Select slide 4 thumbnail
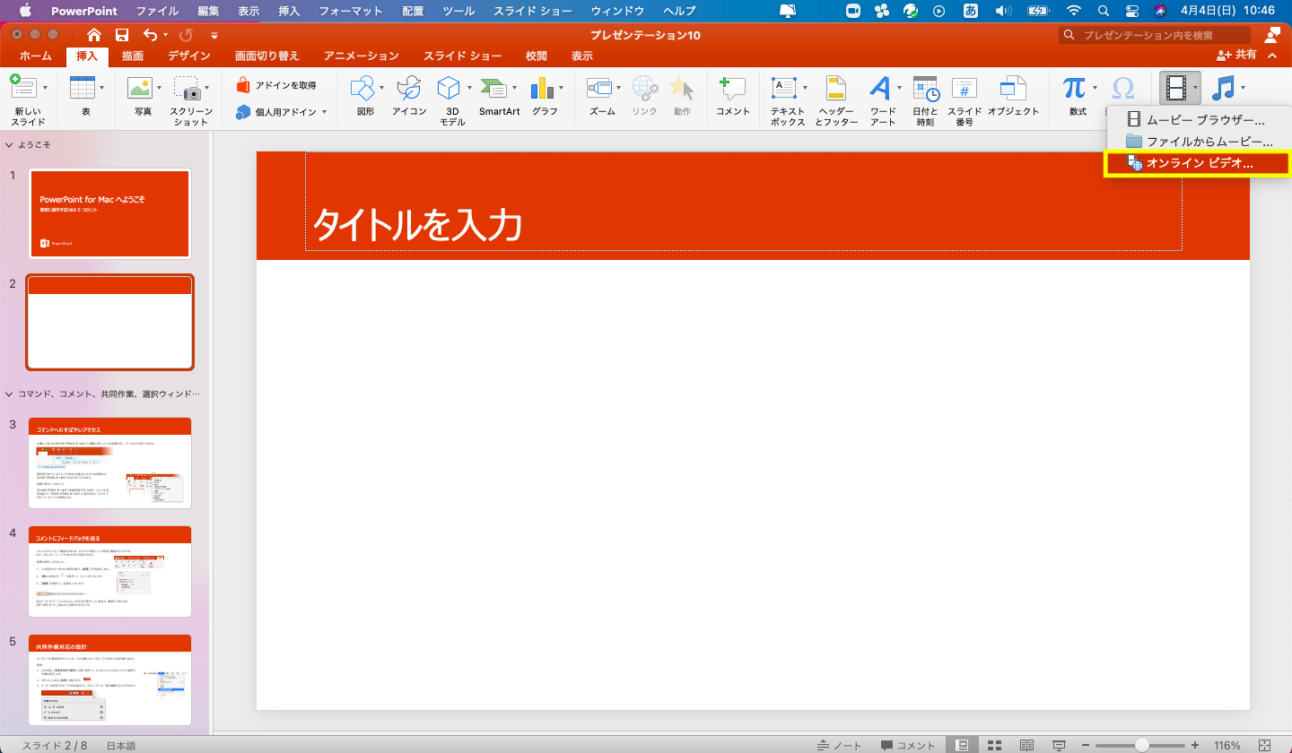The image size is (1292, 753). coord(109,572)
